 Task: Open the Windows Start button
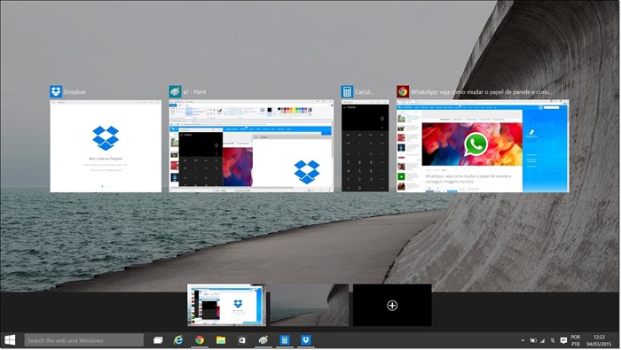click(10, 340)
